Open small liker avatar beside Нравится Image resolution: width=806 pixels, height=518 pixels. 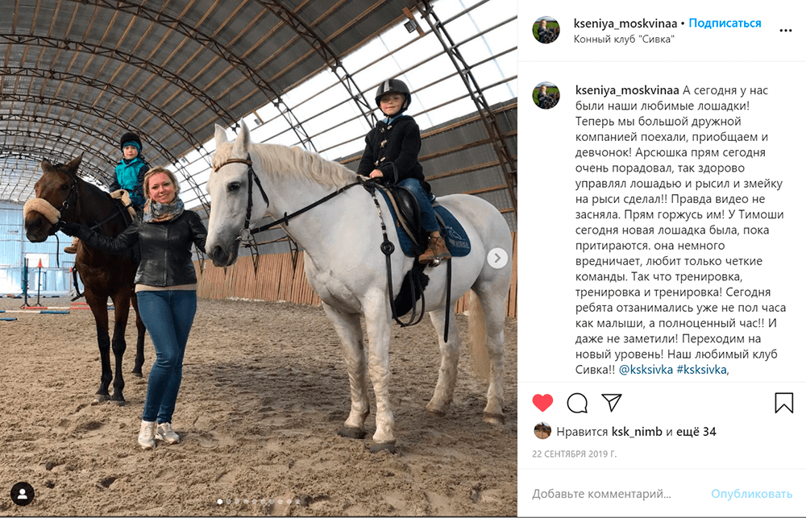(x=542, y=431)
